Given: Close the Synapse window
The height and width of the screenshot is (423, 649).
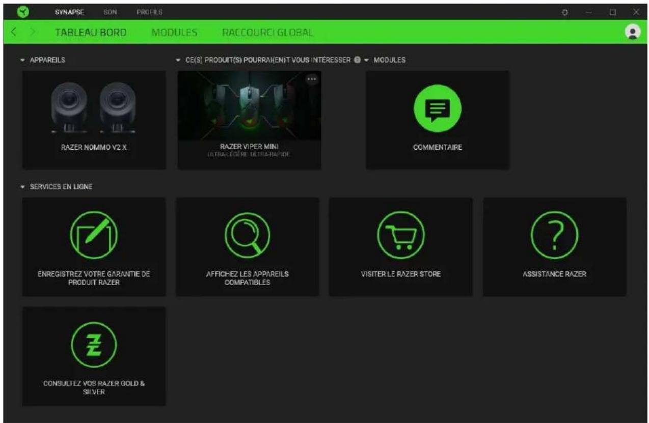Looking at the screenshot, I should point(636,12).
